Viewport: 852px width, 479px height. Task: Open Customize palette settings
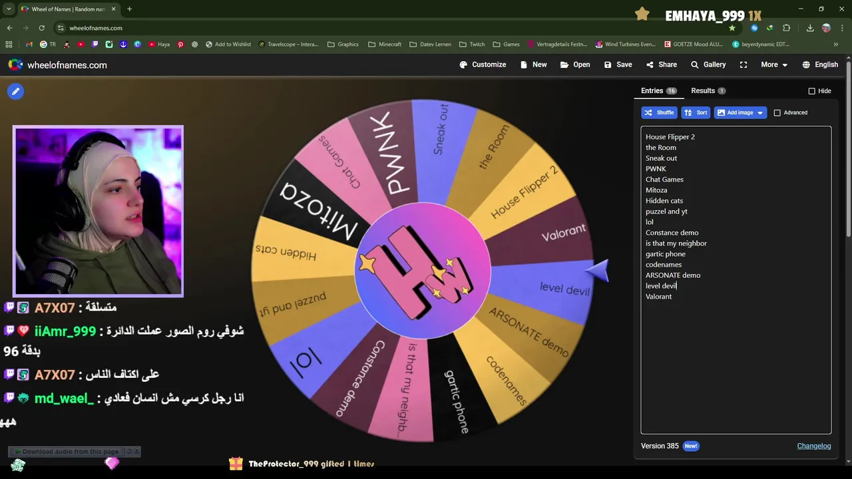click(x=483, y=65)
